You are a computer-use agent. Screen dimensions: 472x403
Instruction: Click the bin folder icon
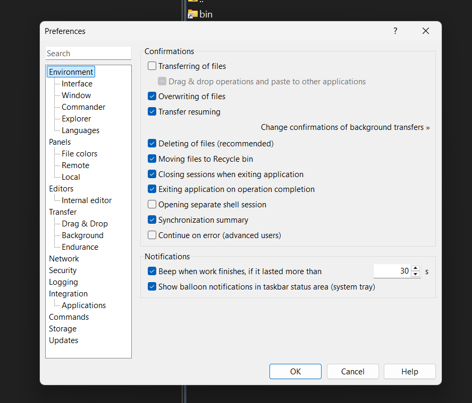coord(192,14)
